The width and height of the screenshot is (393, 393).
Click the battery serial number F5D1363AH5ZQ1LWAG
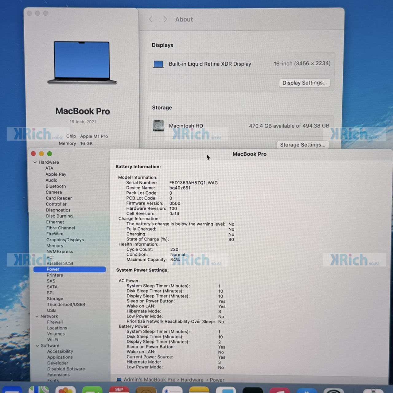click(x=193, y=183)
